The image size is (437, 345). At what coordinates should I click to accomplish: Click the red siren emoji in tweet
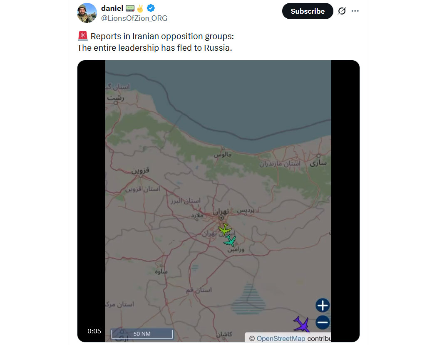[x=83, y=36]
